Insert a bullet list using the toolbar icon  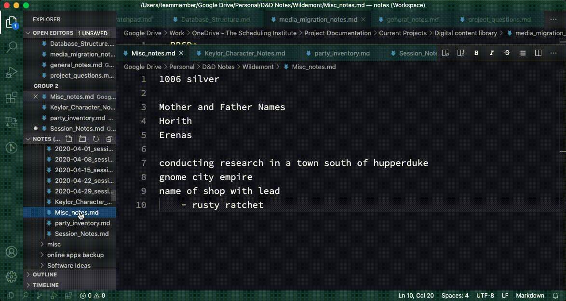(x=523, y=53)
